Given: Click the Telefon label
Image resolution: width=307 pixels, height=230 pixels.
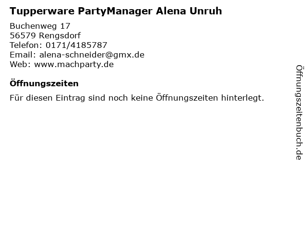Looking at the screenshot, I should [x=26, y=45].
